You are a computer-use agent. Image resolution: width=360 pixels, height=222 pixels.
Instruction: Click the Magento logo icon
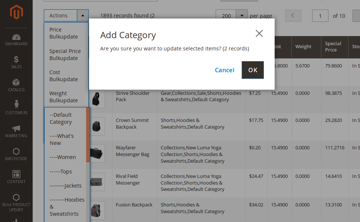coord(16,12)
